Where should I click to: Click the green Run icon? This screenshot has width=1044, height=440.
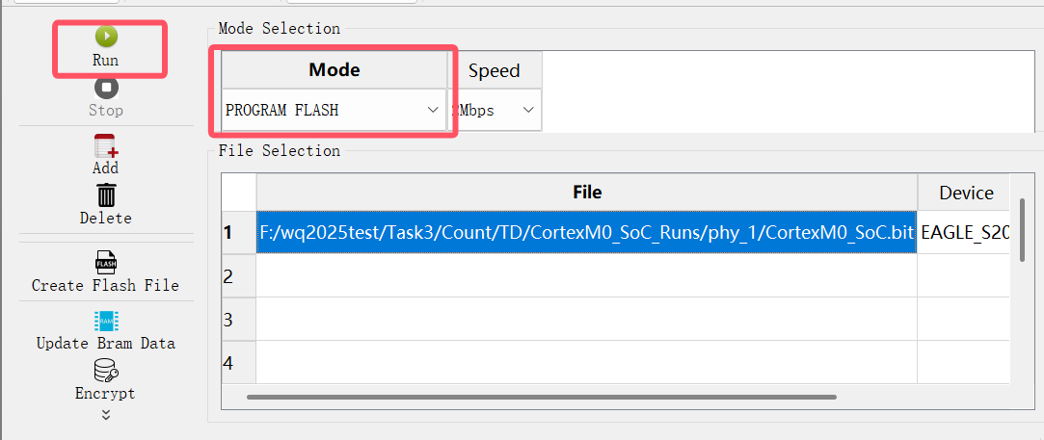[106, 37]
